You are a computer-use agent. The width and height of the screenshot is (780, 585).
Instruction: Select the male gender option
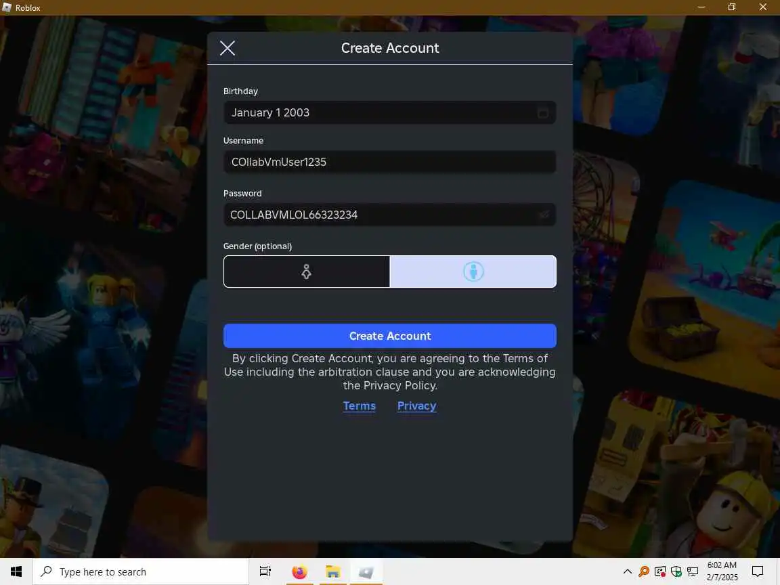(x=473, y=272)
